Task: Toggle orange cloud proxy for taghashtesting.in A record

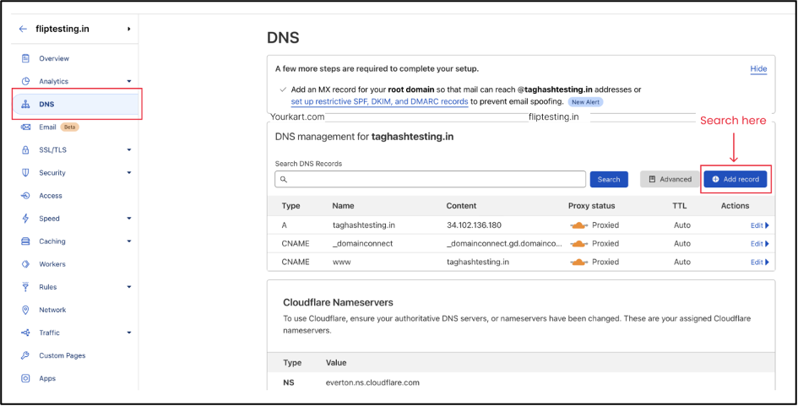Action: (x=579, y=225)
